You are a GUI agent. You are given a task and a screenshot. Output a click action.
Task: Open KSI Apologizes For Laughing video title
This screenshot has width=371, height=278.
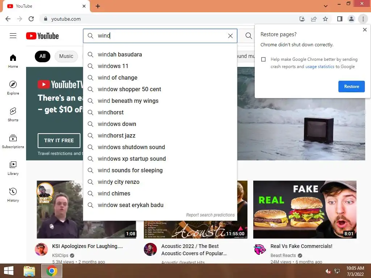87,246
